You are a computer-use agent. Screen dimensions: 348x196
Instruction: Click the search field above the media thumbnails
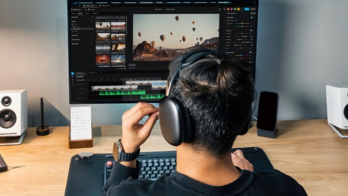pyautogui.click(x=105, y=17)
